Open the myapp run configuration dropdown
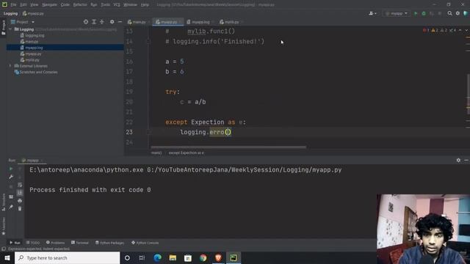The image size is (470, 264). [397, 13]
